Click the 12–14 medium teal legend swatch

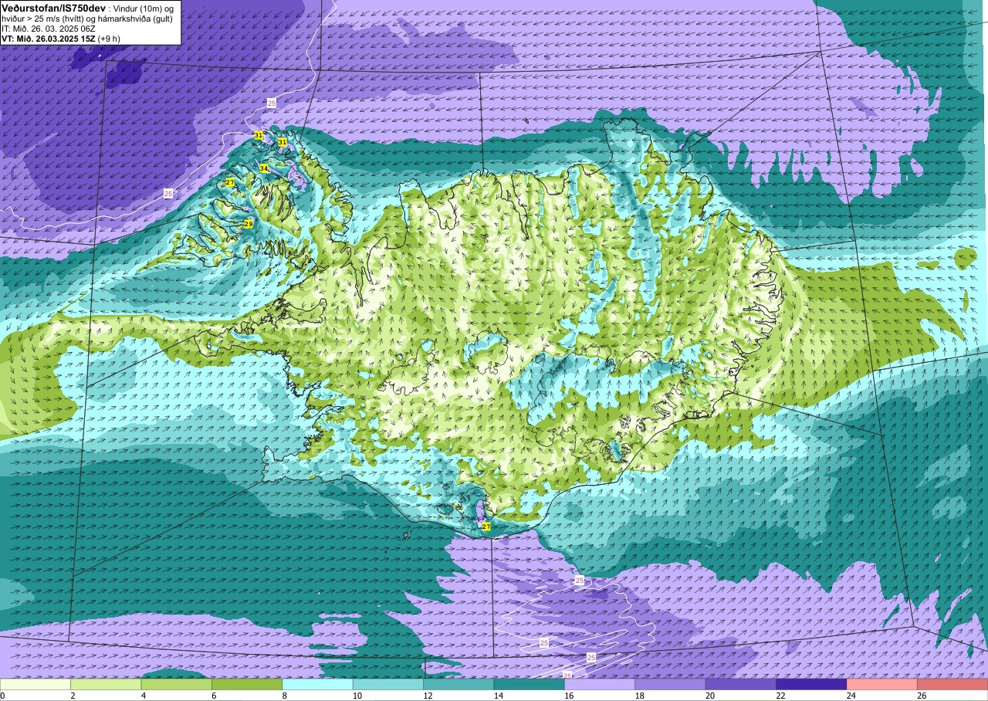[458, 684]
